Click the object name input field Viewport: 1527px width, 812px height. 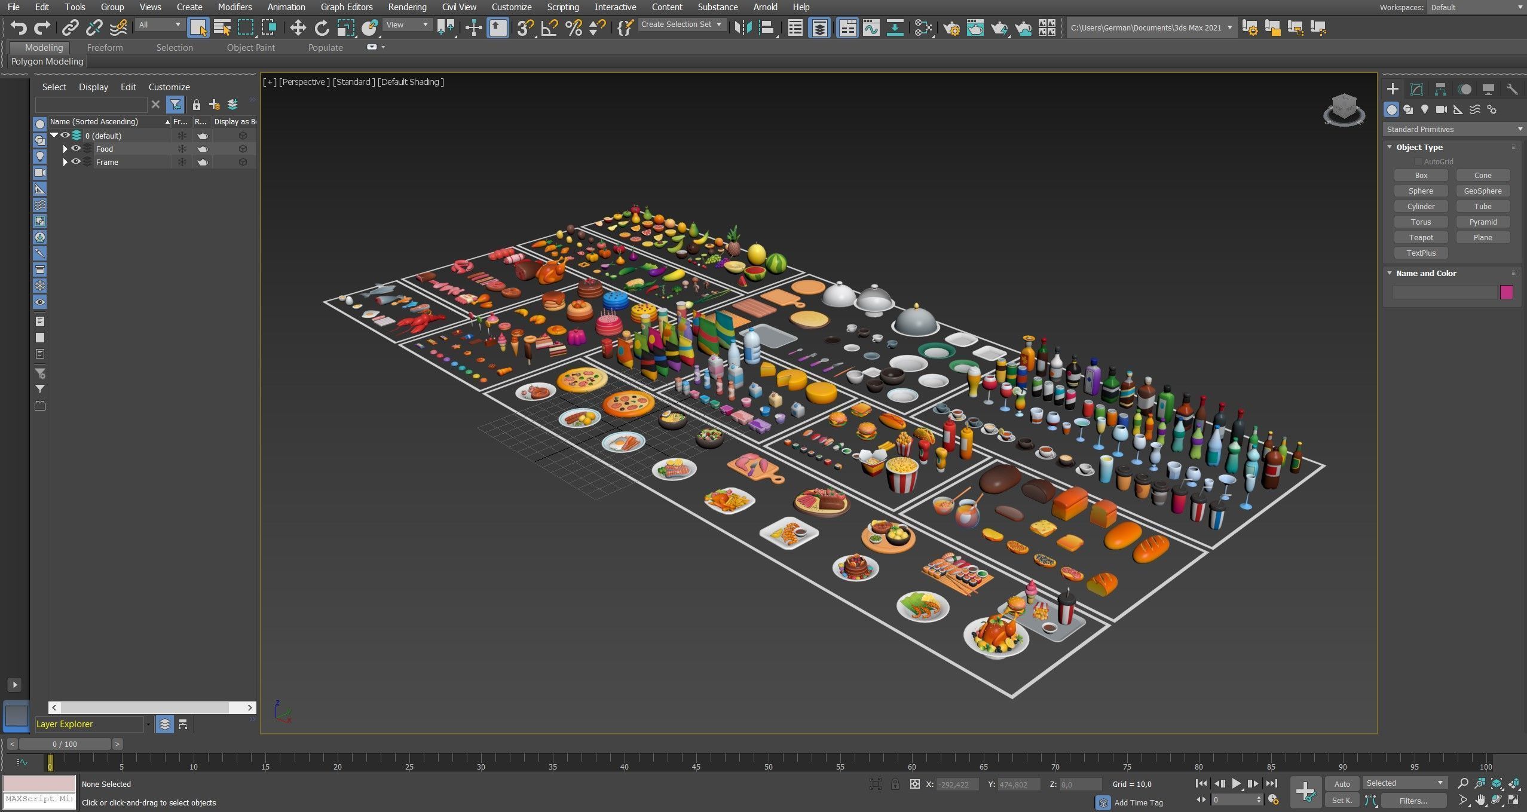coord(1445,292)
